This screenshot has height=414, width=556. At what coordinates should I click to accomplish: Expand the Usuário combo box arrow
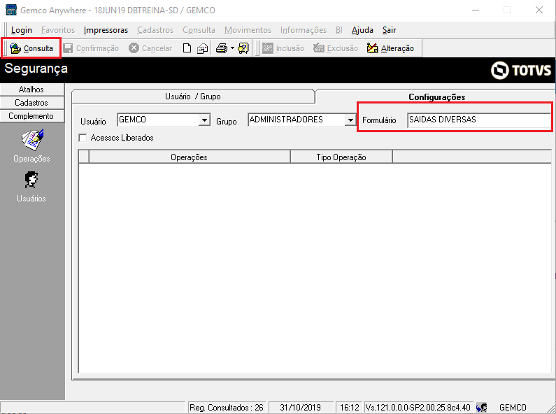pyautogui.click(x=204, y=120)
